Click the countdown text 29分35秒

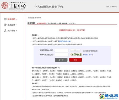click(81, 30)
